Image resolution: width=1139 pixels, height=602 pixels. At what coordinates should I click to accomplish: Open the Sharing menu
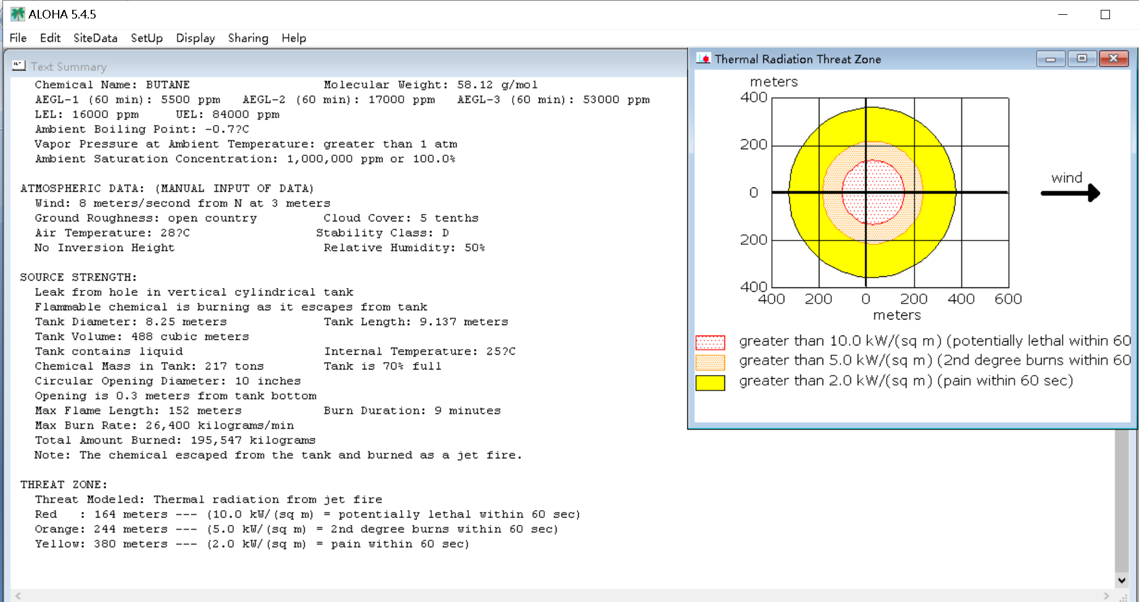[x=248, y=38]
